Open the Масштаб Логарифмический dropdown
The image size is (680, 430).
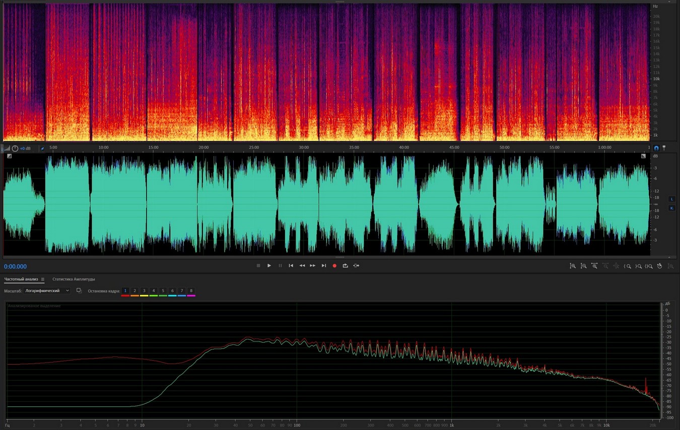[48, 291]
